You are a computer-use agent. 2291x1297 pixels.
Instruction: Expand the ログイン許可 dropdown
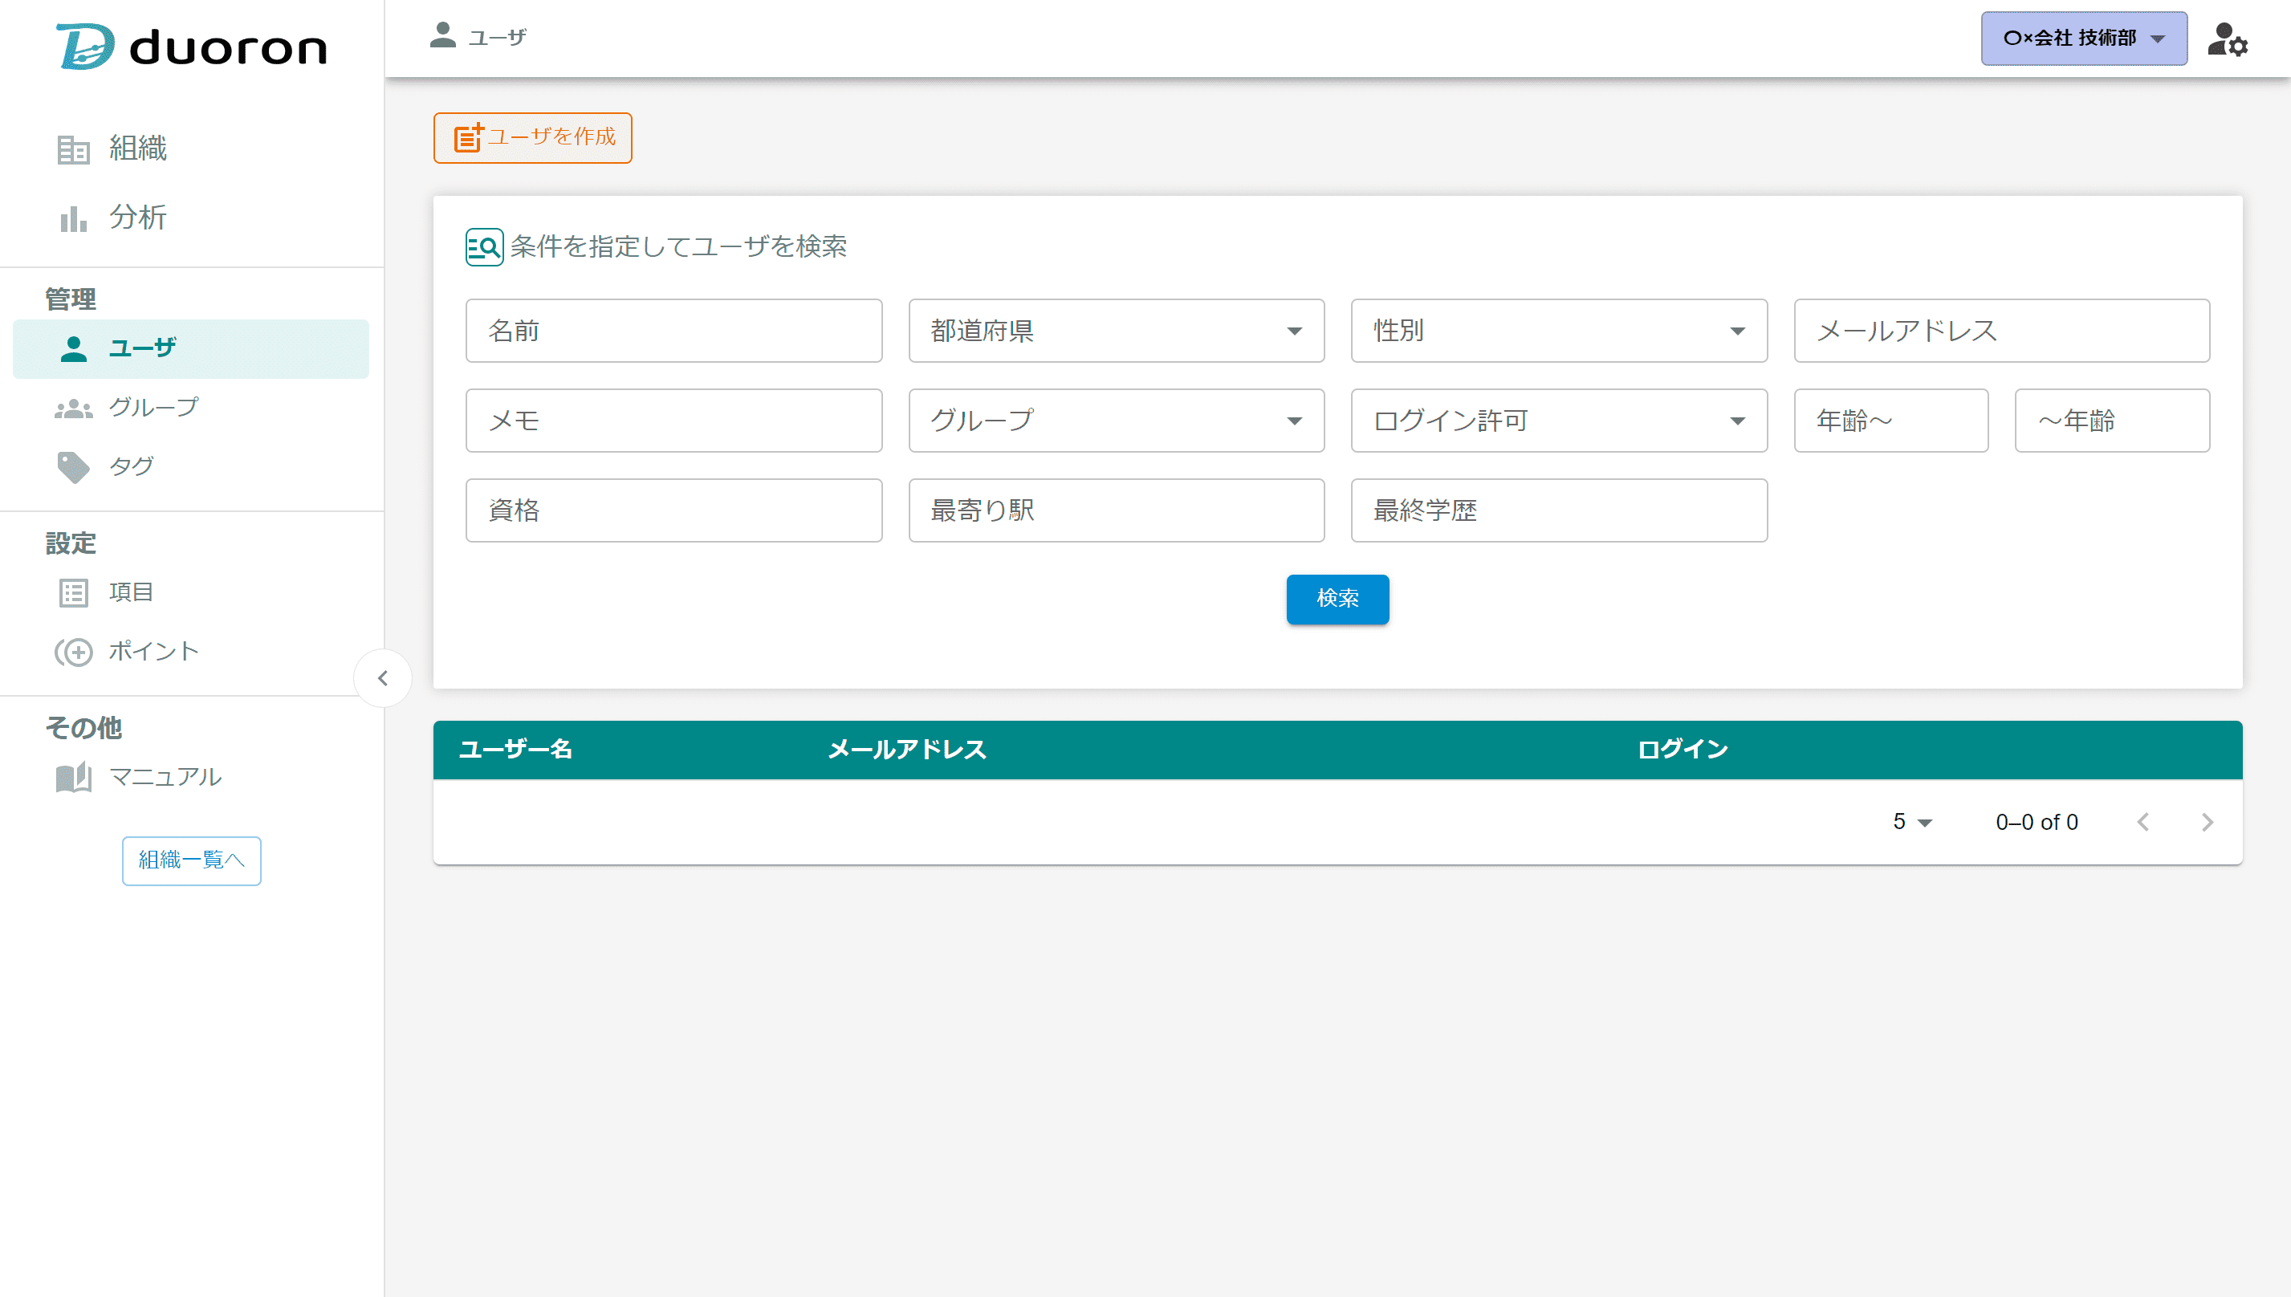click(1559, 421)
